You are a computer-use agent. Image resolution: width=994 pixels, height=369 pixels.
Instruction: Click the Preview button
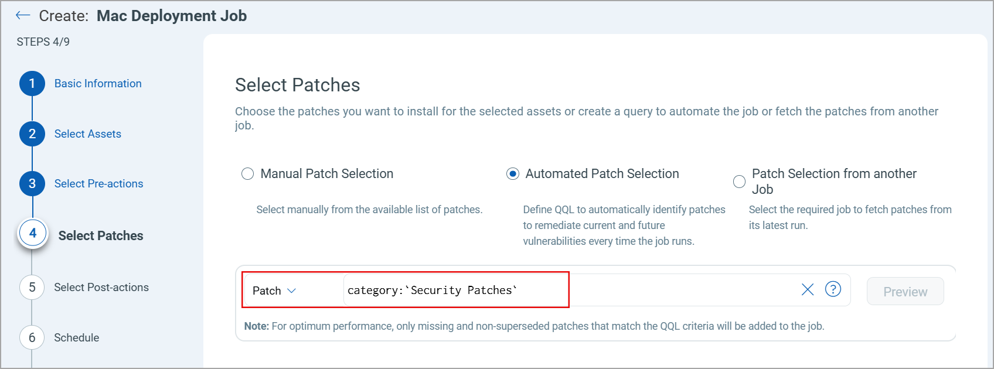[905, 291]
